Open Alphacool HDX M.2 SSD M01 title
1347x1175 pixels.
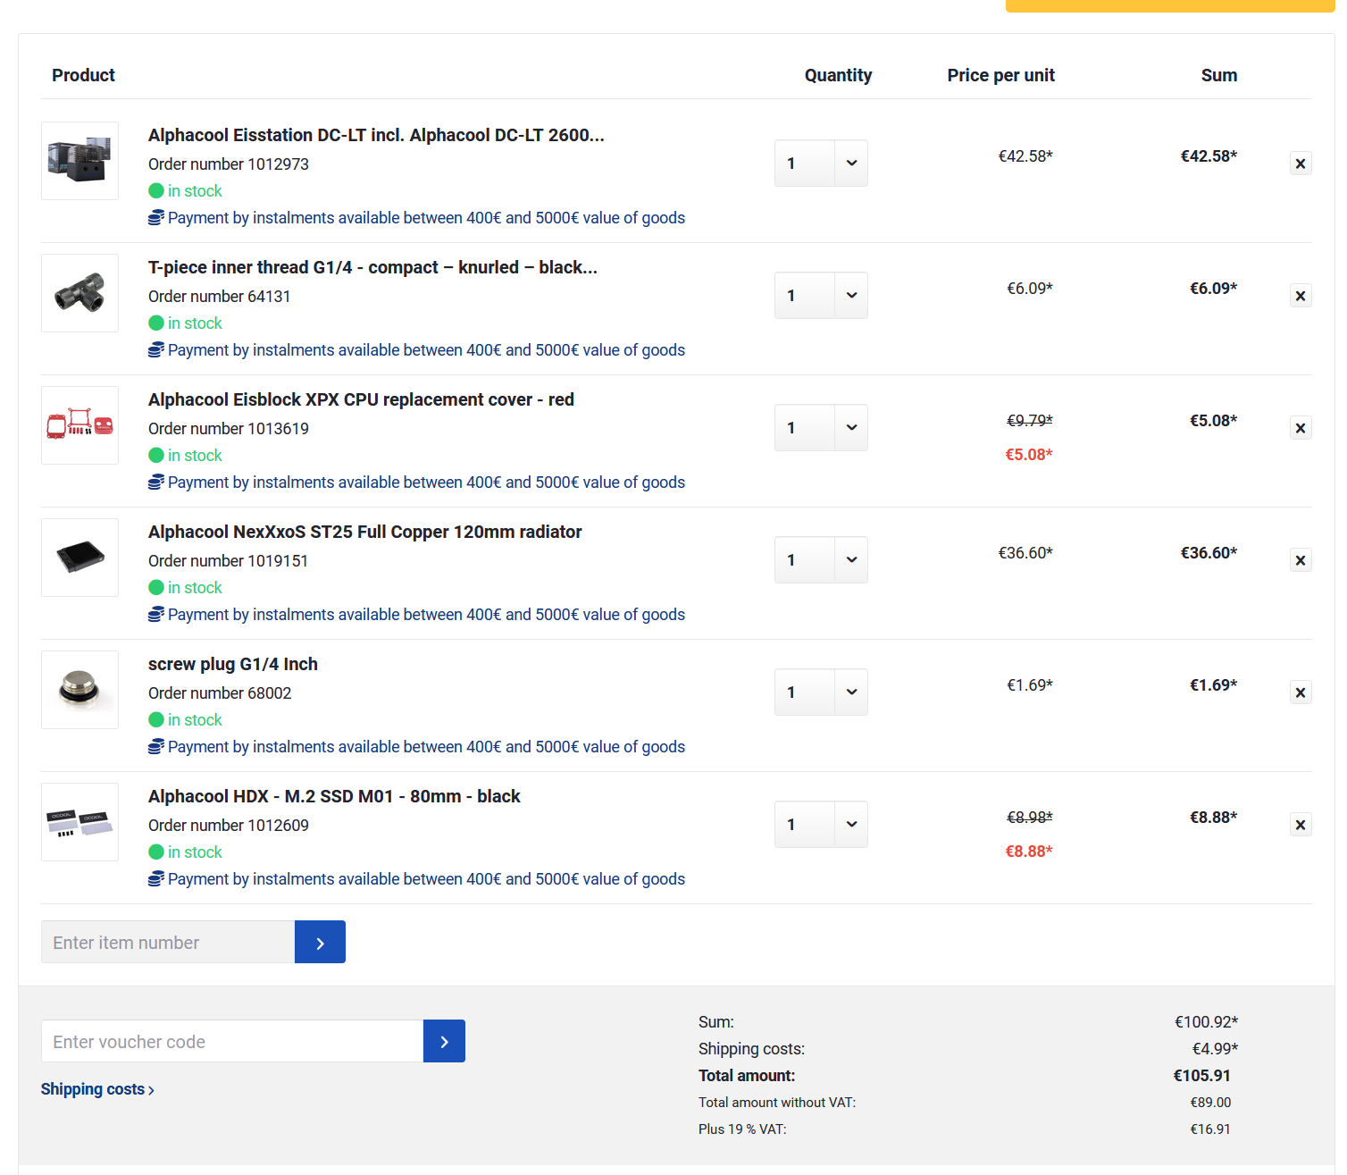334,796
